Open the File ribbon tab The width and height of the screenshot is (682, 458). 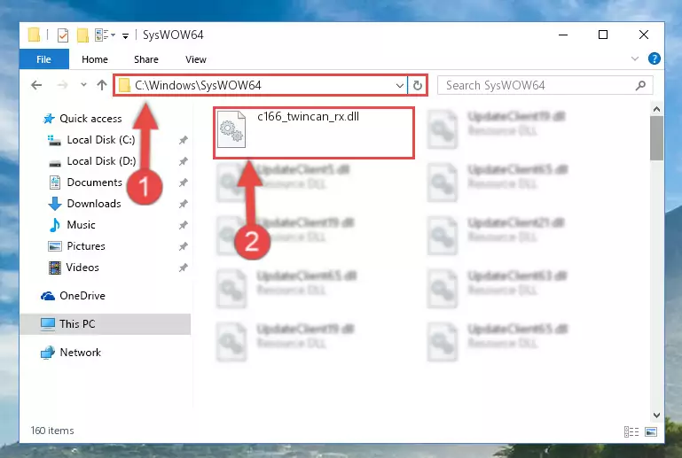44,59
